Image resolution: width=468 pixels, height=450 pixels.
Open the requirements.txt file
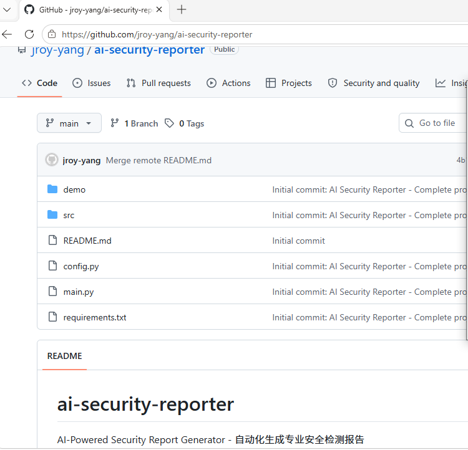95,318
